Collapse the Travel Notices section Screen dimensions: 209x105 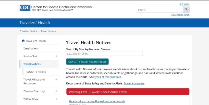tap(56, 64)
